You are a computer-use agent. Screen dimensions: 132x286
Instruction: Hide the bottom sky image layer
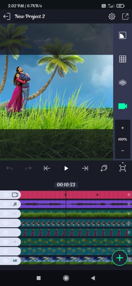6,261
